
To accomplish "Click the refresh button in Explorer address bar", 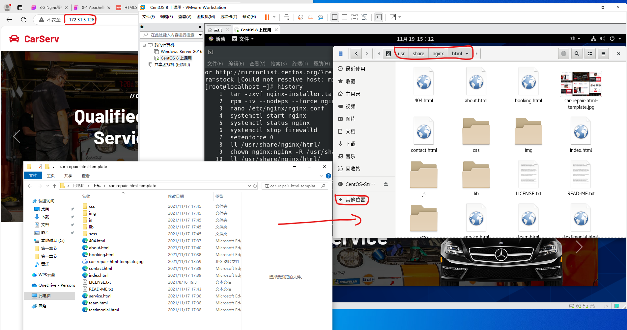I will pos(255,186).
